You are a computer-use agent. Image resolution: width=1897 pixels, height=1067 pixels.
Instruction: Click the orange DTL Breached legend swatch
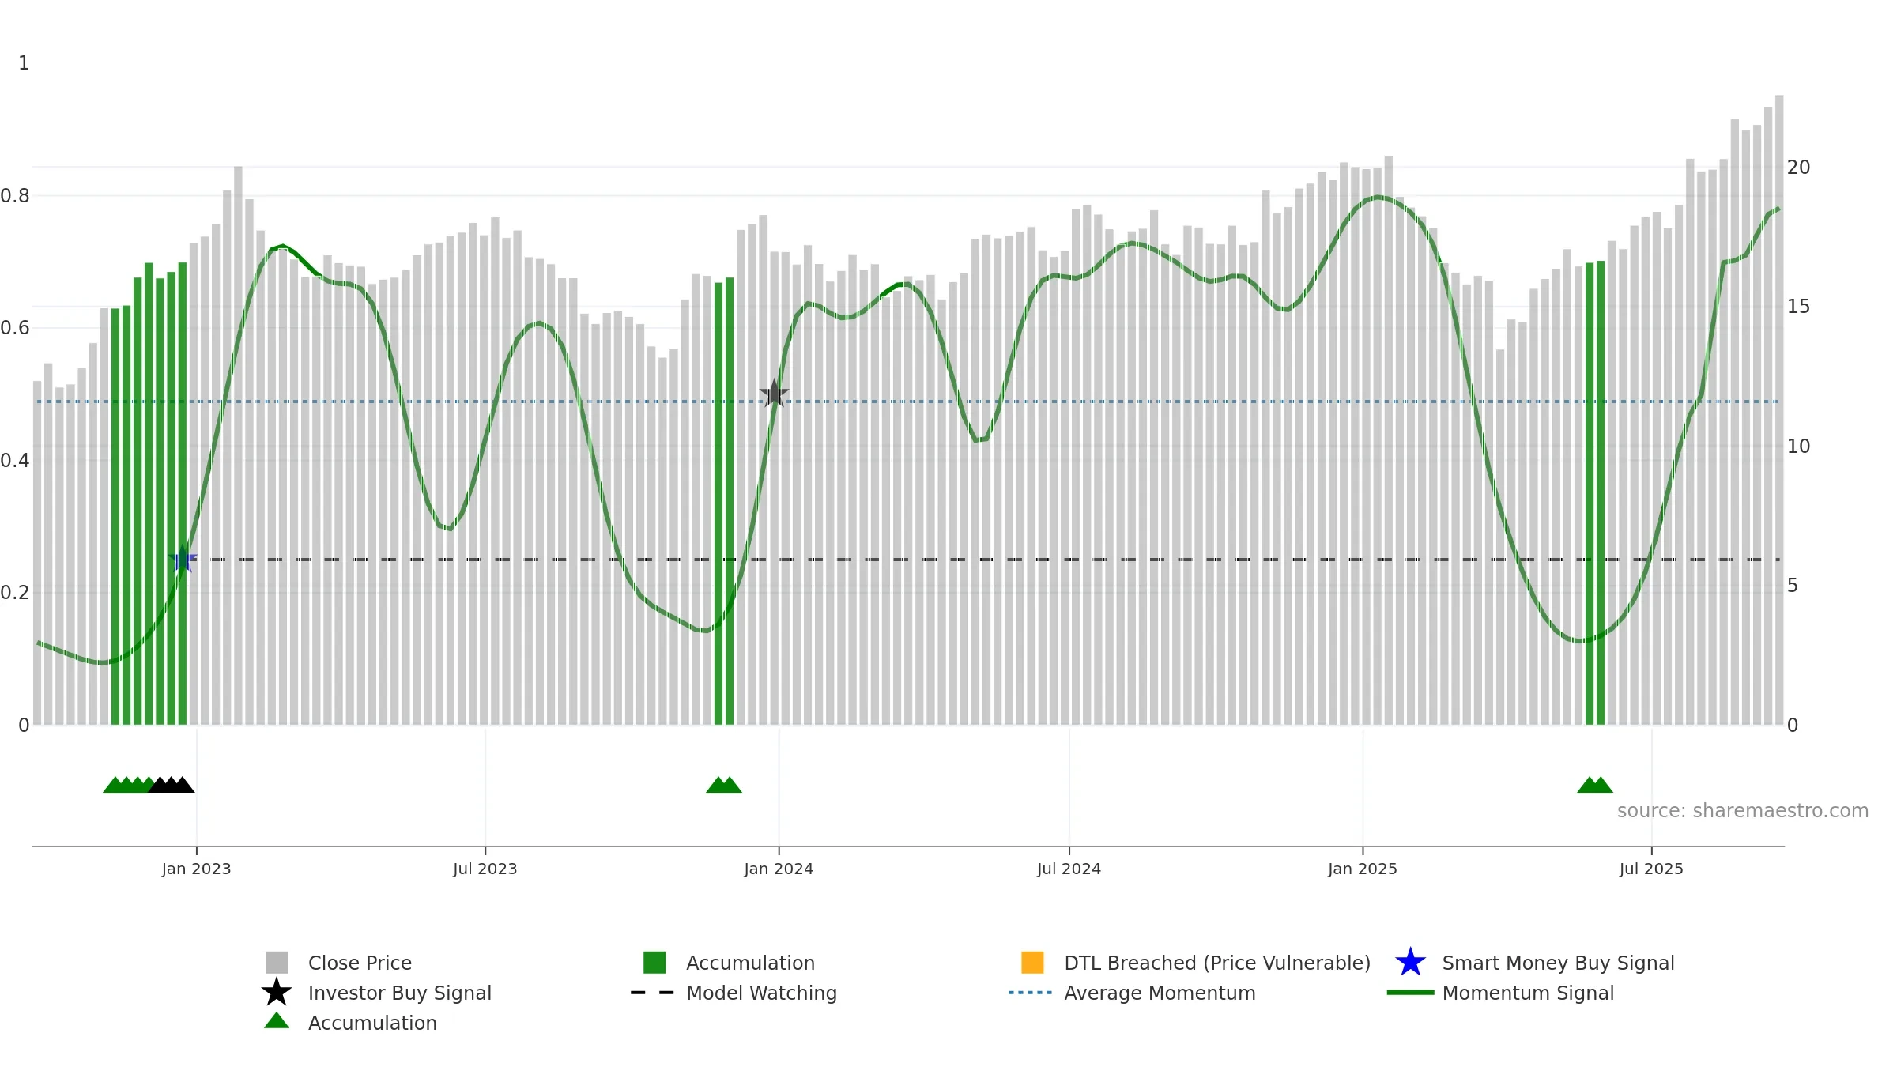(1032, 962)
